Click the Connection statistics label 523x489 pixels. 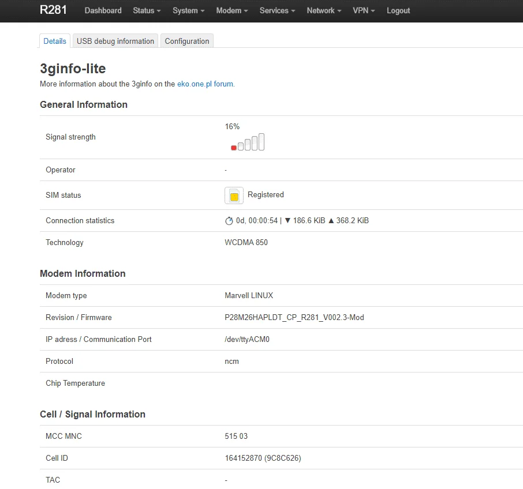(x=80, y=220)
